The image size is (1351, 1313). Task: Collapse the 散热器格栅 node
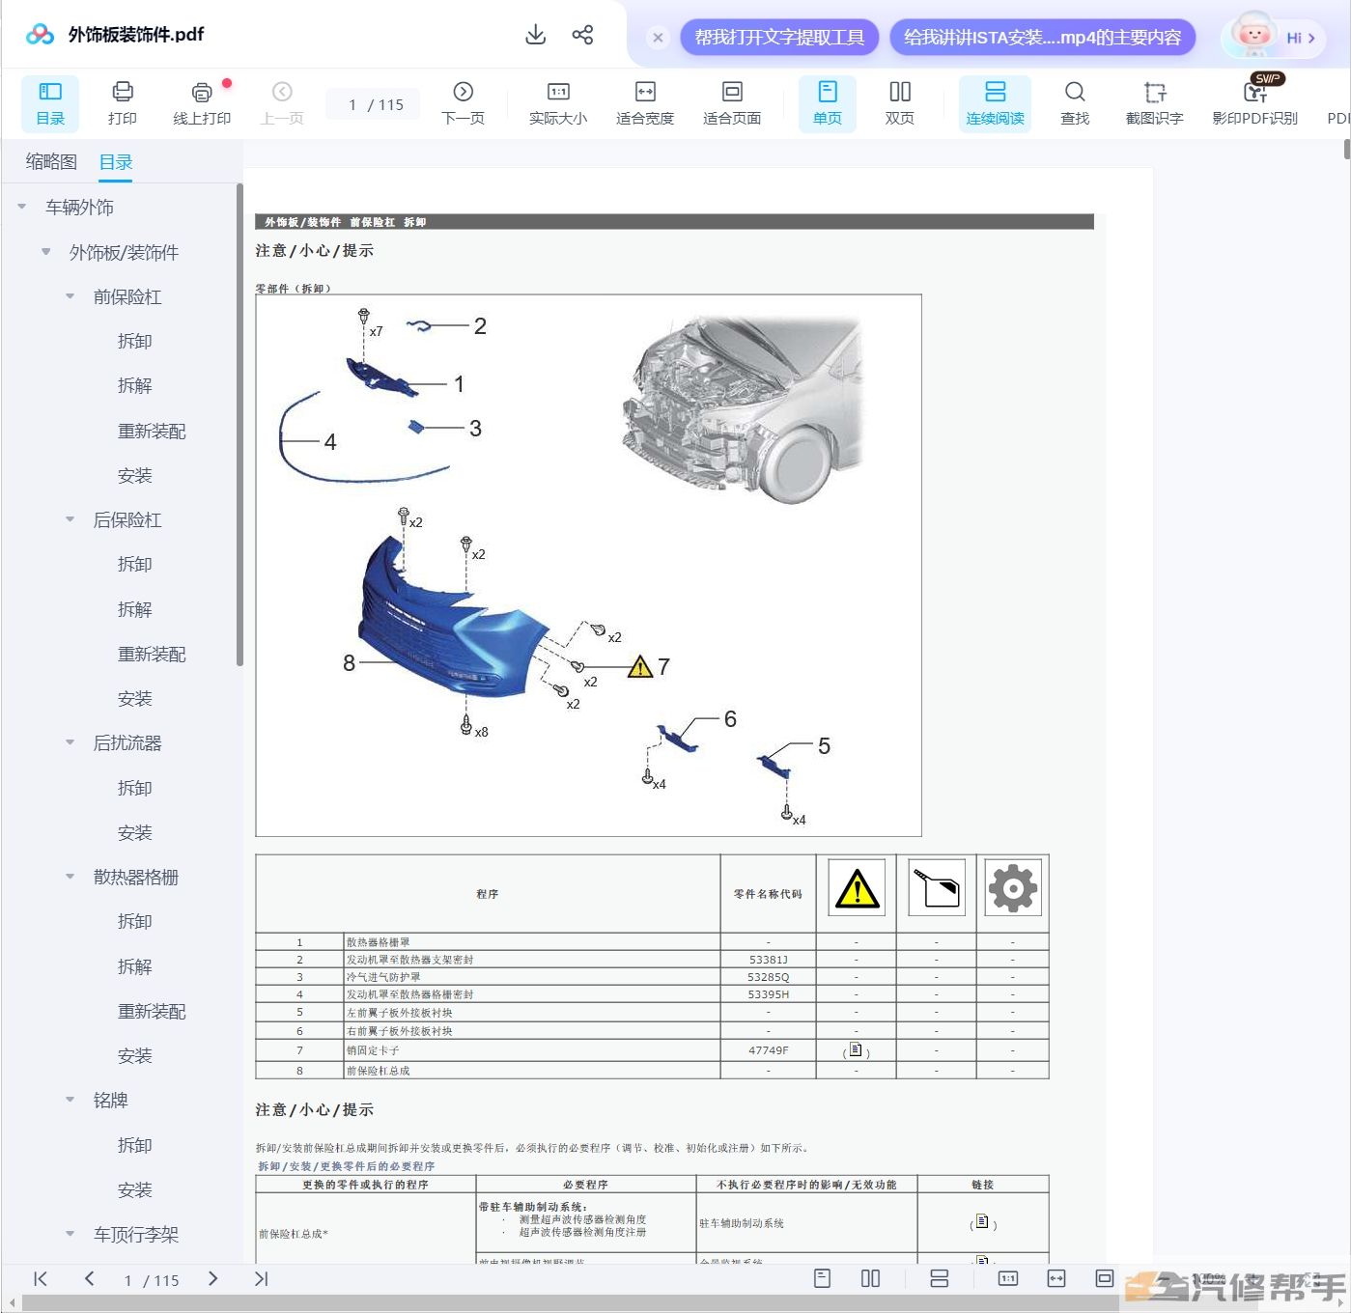click(70, 877)
